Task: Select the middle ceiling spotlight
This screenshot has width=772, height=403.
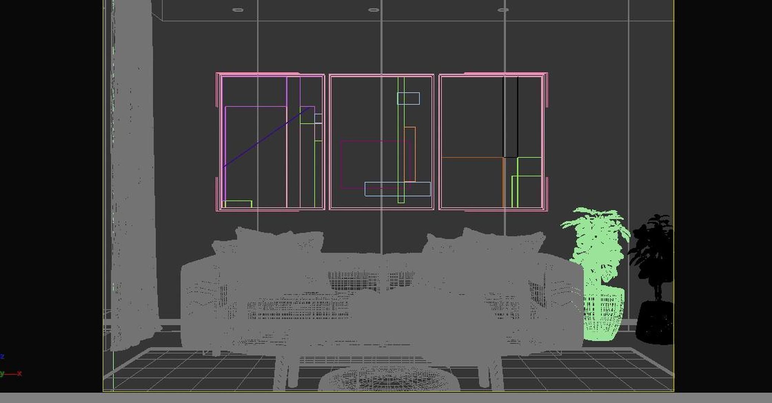Action: pos(374,10)
